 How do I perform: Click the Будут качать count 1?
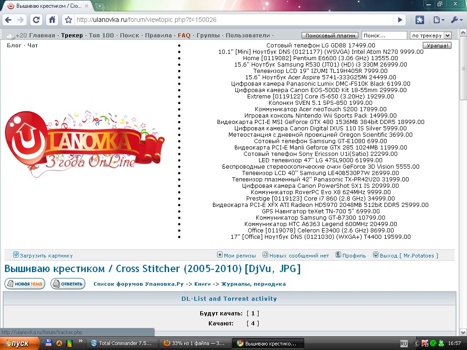click(253, 314)
